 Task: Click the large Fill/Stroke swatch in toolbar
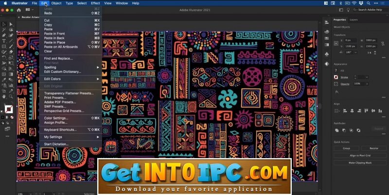[9, 109]
